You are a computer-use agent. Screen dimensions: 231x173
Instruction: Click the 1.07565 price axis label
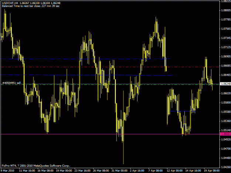pos(226,29)
